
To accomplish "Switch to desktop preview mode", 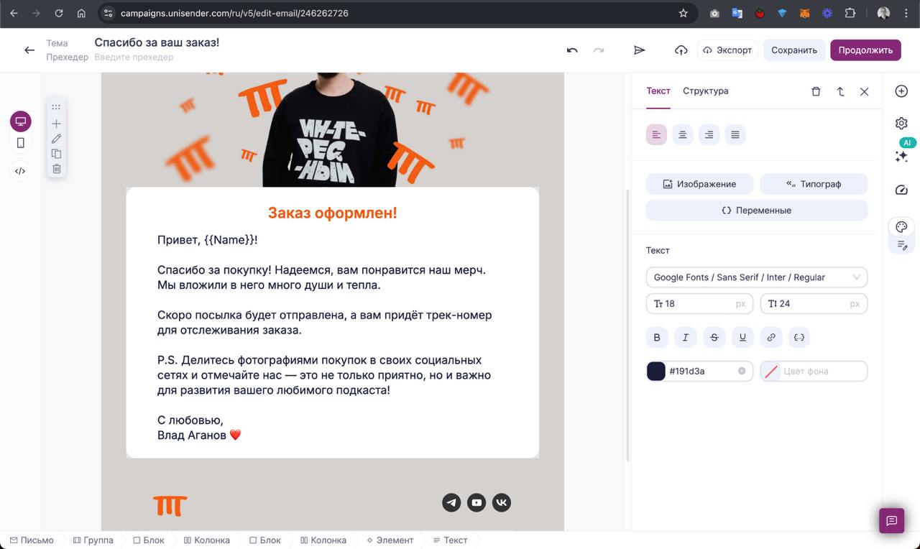I will (x=20, y=121).
